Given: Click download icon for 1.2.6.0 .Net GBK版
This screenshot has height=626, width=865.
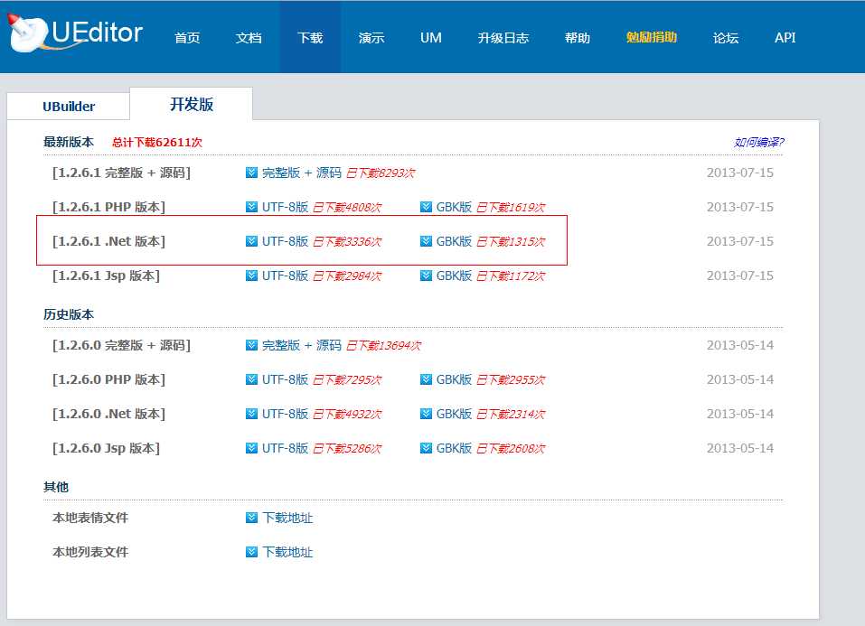Looking at the screenshot, I should point(426,414).
